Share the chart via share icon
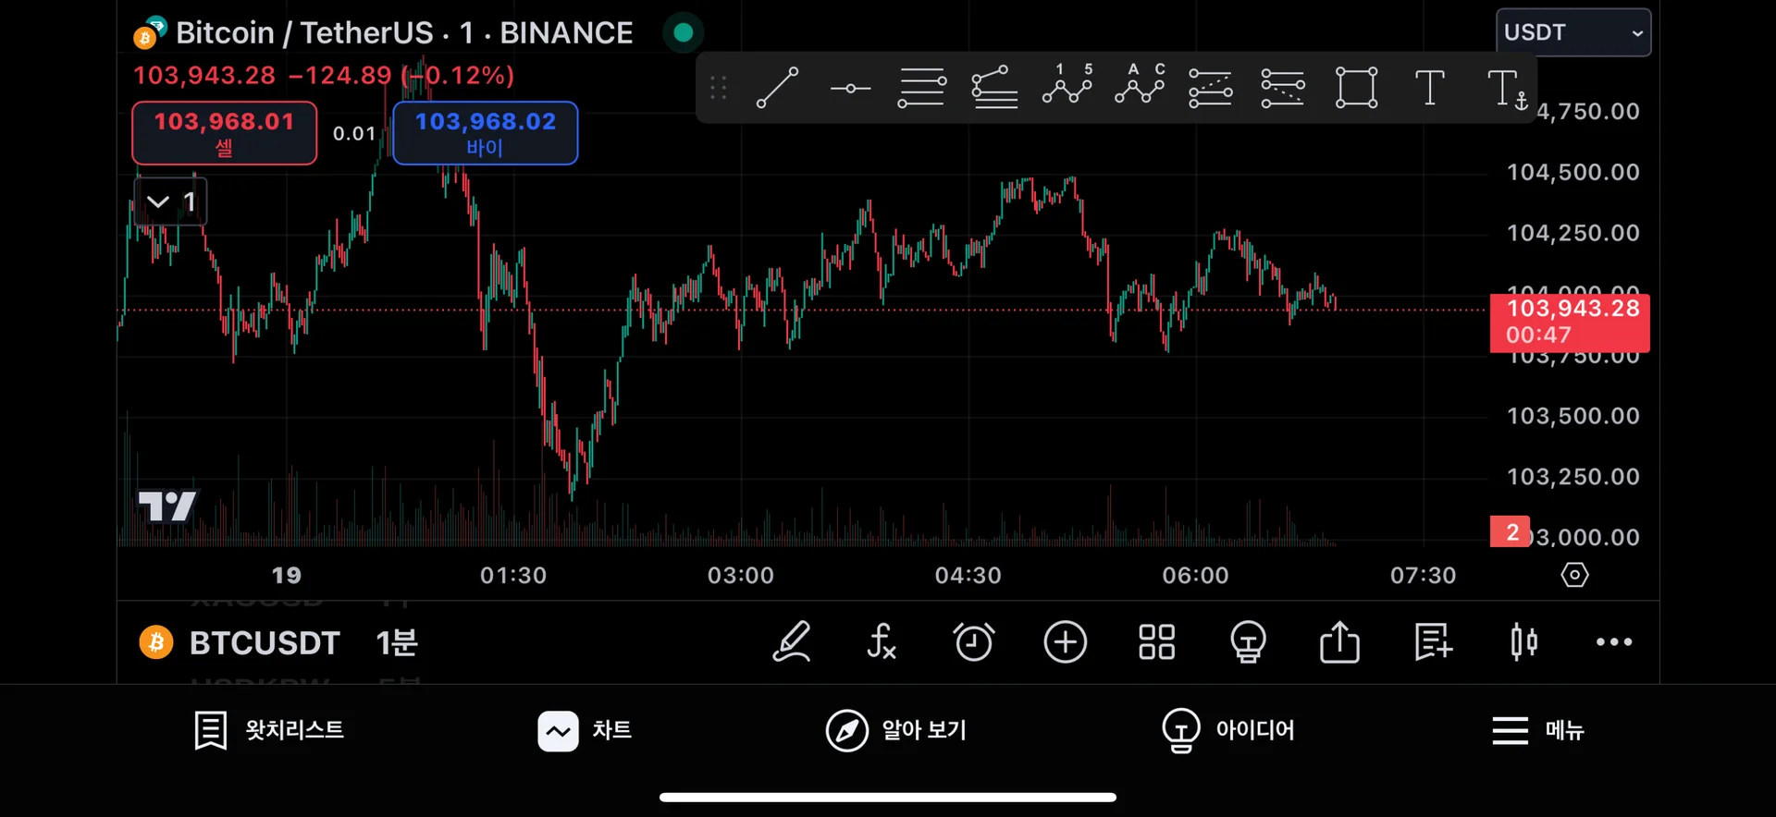Screen dimensions: 1776x817 [1339, 641]
